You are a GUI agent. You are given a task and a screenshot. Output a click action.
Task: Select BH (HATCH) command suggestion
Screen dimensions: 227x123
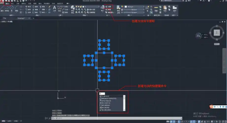click(x=111, y=103)
